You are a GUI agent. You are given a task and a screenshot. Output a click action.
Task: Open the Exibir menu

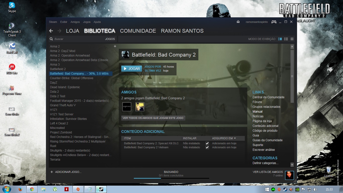point(64,22)
